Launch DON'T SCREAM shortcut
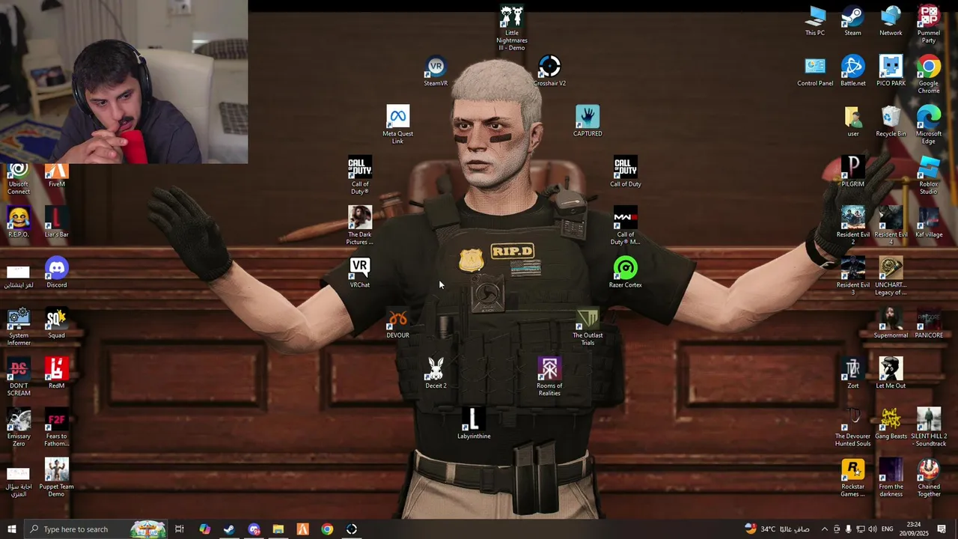Screen dimensions: 958x539 19,377
